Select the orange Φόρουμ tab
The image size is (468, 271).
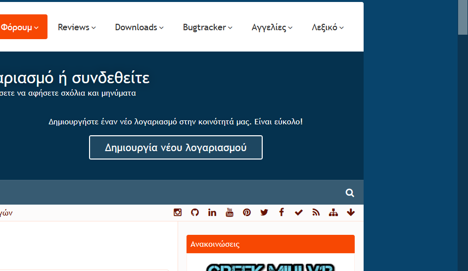pyautogui.click(x=21, y=27)
